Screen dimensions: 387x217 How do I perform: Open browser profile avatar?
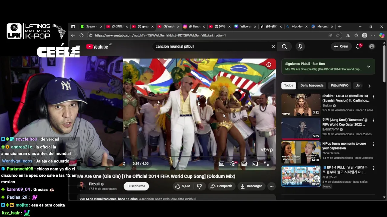click(365, 35)
